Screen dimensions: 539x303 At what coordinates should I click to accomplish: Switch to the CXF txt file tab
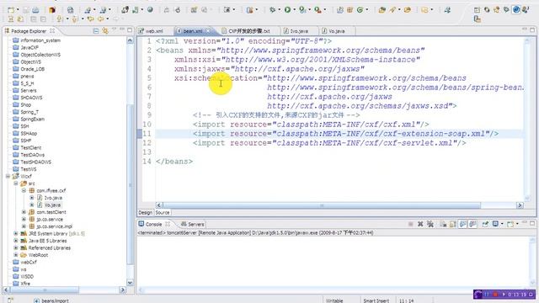pyautogui.click(x=249, y=31)
